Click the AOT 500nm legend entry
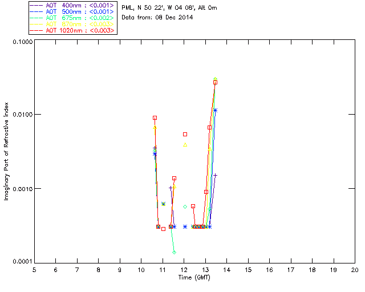The image size is (365, 292). point(72,11)
